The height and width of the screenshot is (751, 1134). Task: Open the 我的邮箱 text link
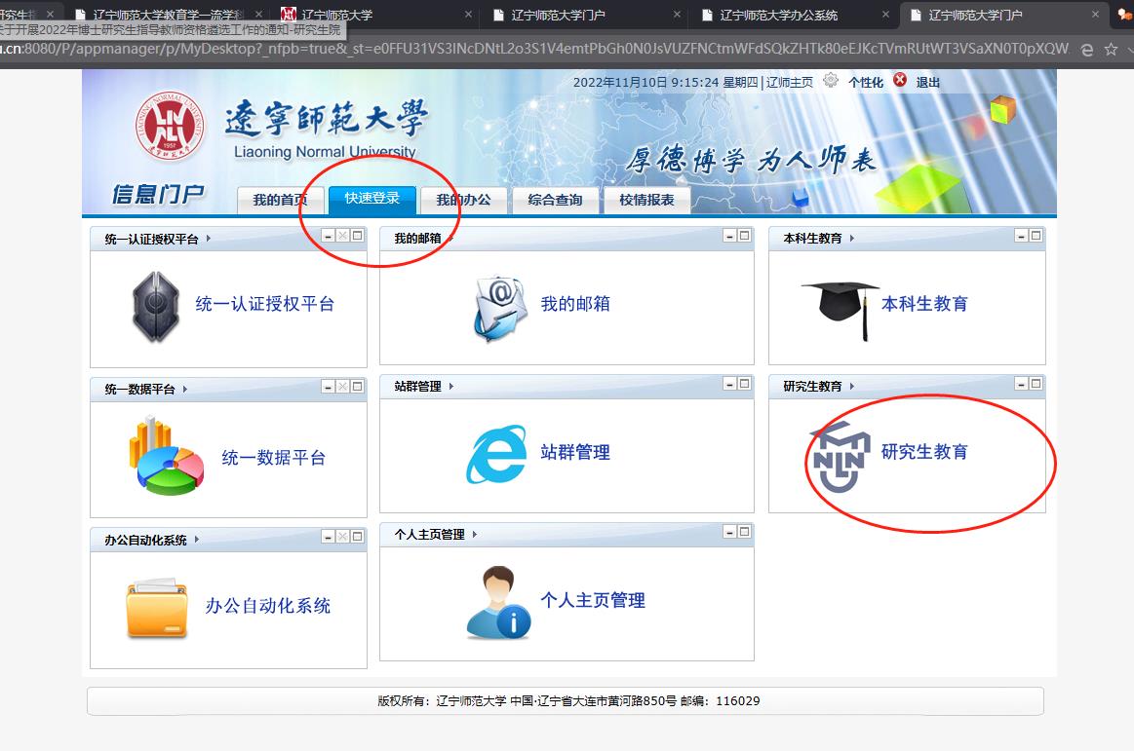(575, 304)
